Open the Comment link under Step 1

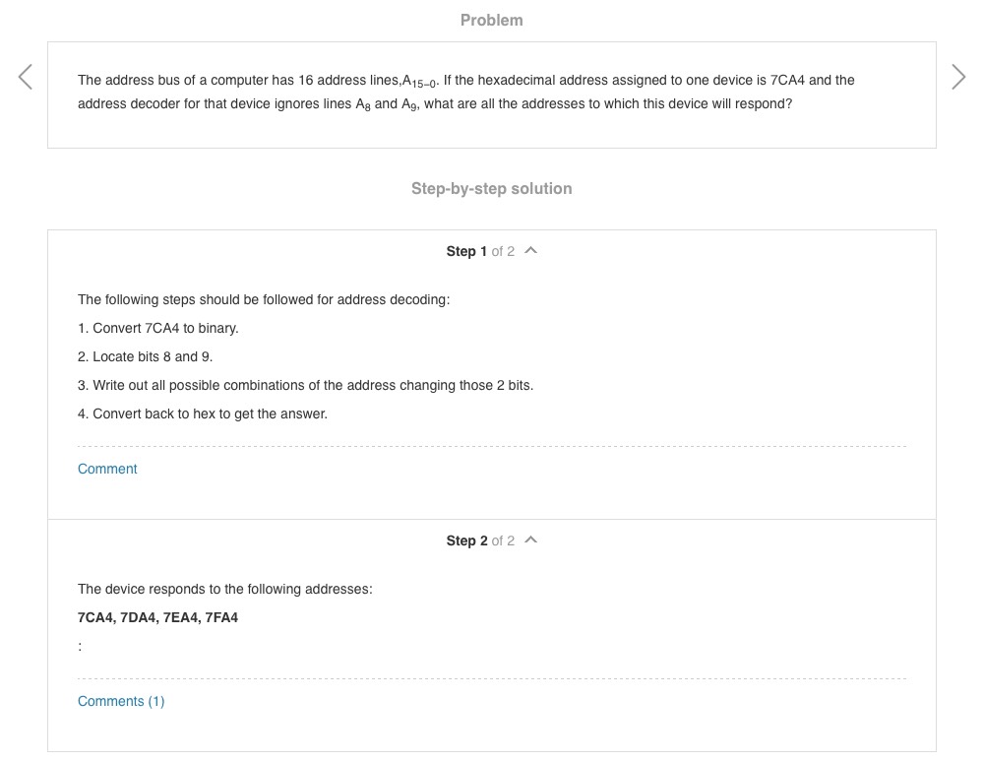[107, 469]
